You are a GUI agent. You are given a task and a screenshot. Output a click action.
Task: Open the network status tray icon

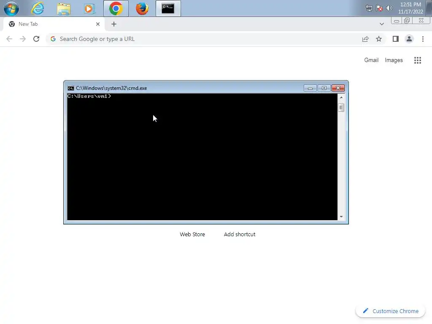pos(369,8)
